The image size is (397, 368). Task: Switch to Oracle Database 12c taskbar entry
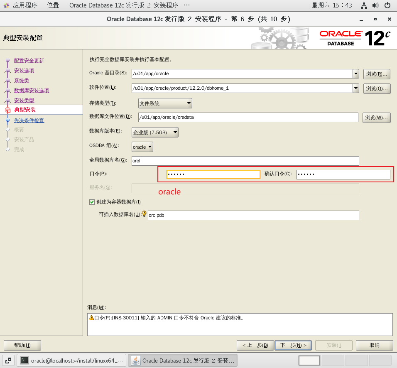183,361
